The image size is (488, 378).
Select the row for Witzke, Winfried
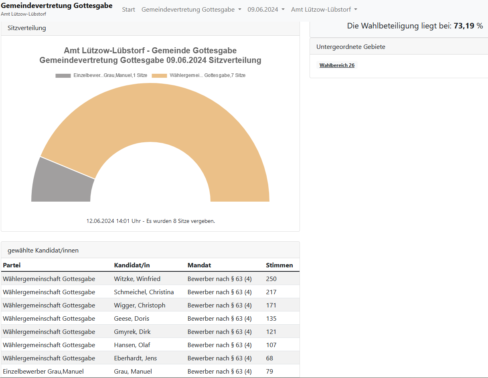[137, 279]
